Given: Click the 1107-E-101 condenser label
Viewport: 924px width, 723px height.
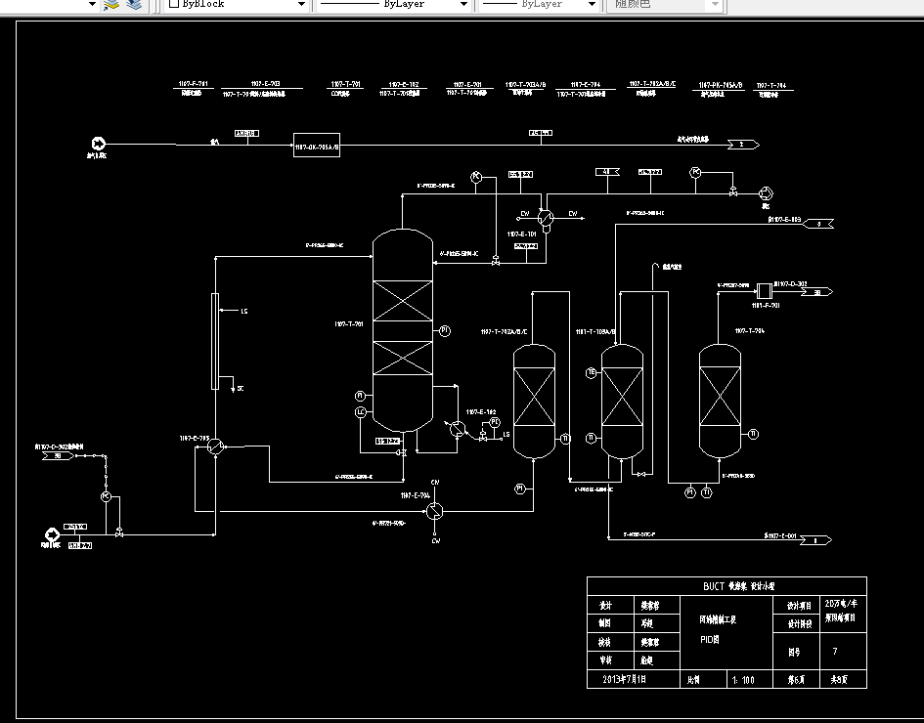Looking at the screenshot, I should tap(522, 234).
